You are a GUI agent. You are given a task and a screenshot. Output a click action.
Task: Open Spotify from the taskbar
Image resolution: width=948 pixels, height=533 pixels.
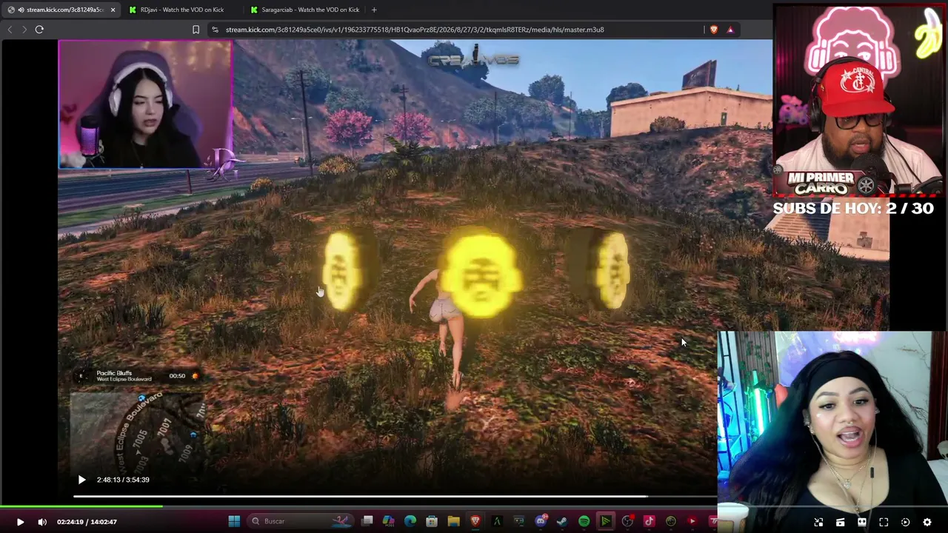pos(584,521)
